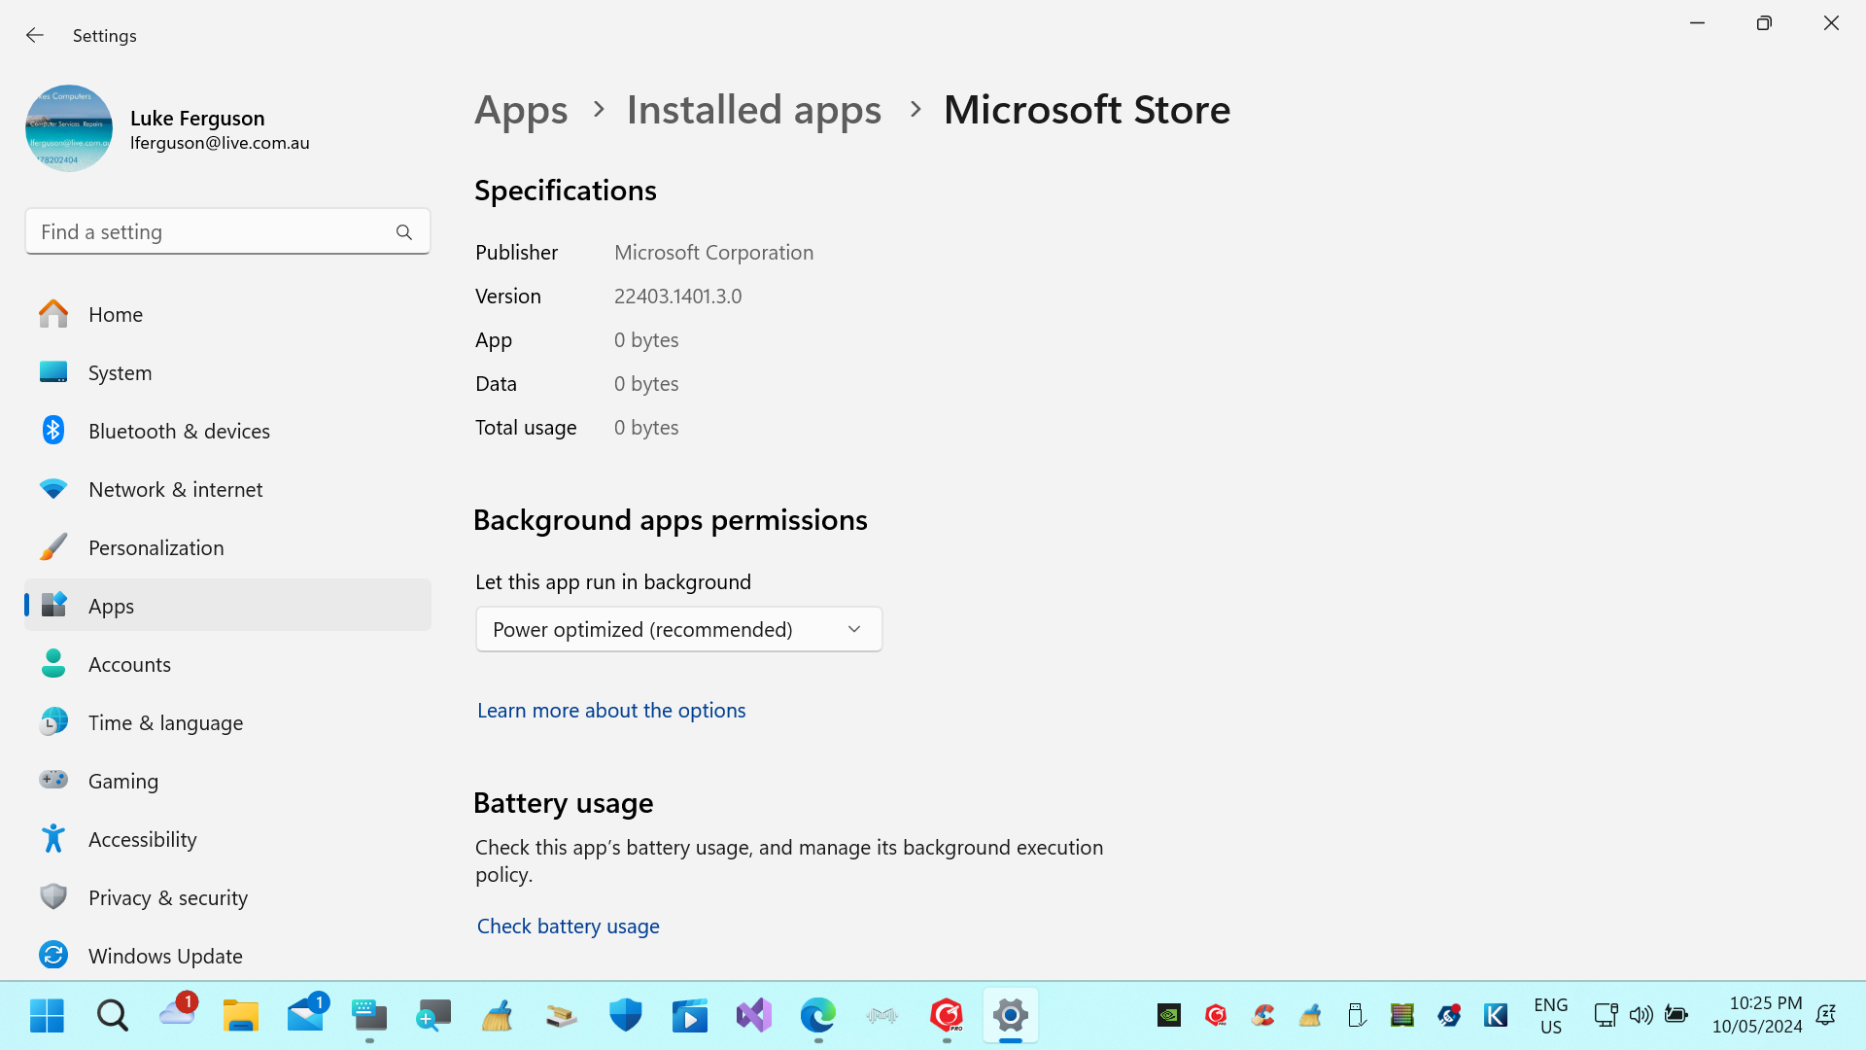Open taskbar Search
Viewport: 1866px width, 1050px height.
(x=112, y=1016)
